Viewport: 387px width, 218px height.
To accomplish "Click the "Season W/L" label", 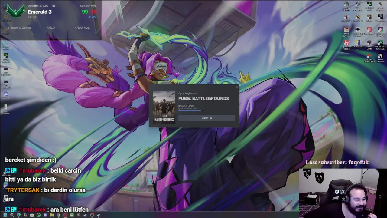I will 88,6.
